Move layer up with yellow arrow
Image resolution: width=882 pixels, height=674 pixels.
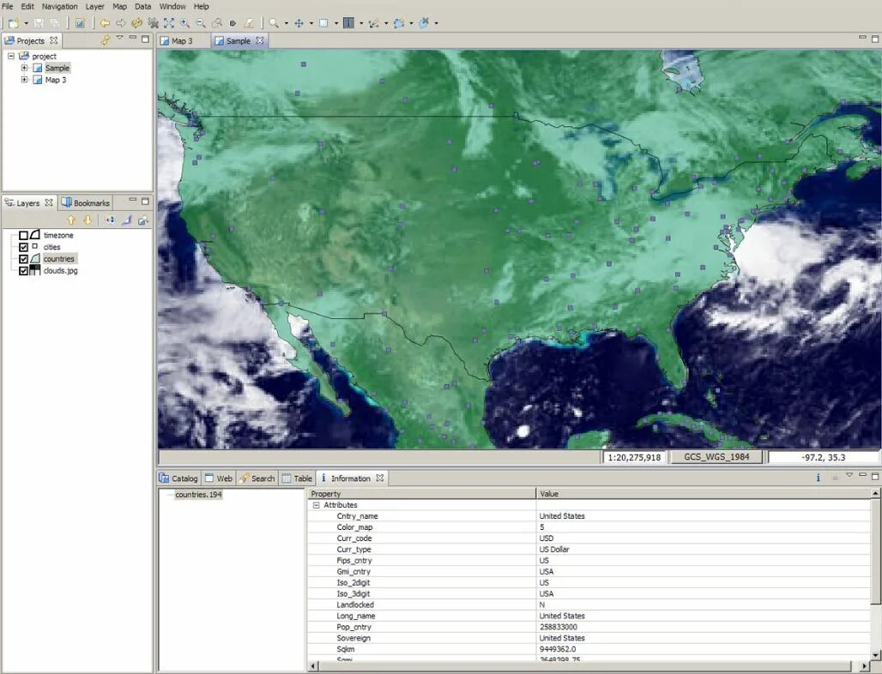click(71, 220)
